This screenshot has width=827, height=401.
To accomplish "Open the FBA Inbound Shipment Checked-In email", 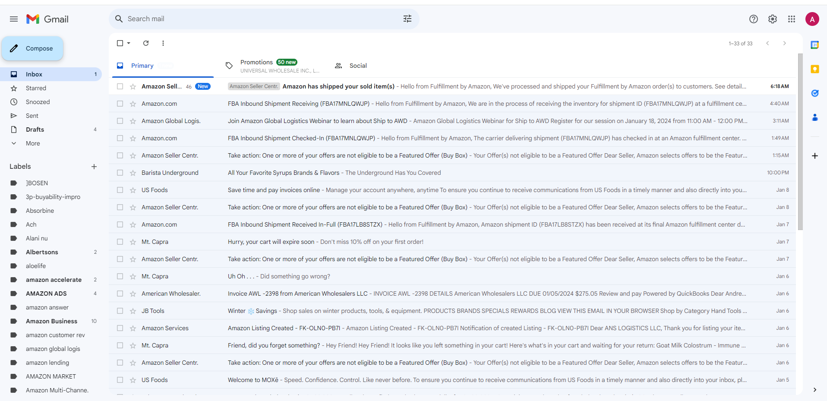I will click(452, 138).
